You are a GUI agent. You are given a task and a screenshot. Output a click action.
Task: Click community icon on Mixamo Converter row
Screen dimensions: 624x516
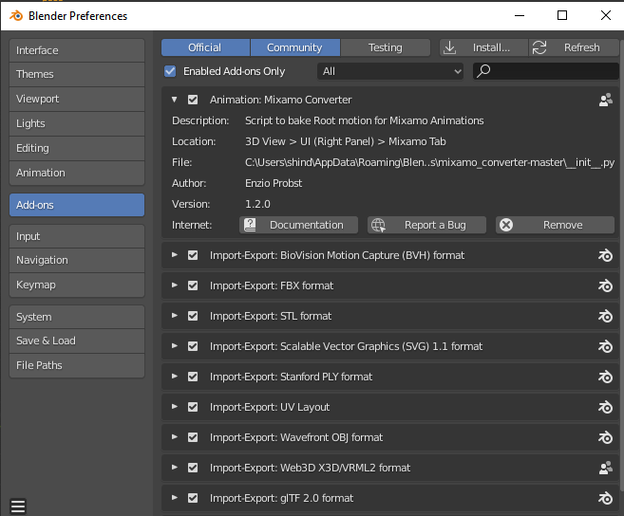tap(605, 100)
